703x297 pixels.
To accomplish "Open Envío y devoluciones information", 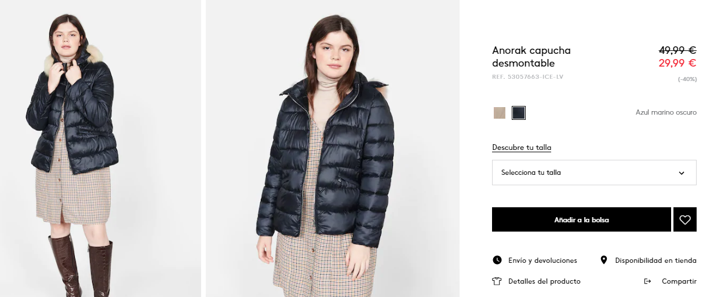I will click(x=542, y=261).
